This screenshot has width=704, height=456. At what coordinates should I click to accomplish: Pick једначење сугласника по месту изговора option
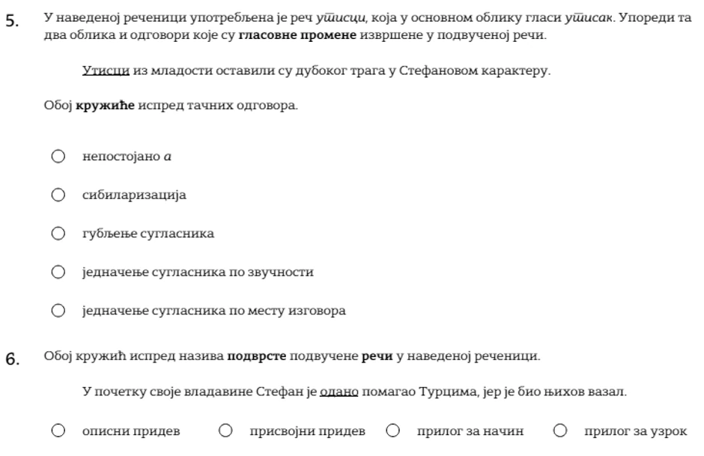pos(58,311)
